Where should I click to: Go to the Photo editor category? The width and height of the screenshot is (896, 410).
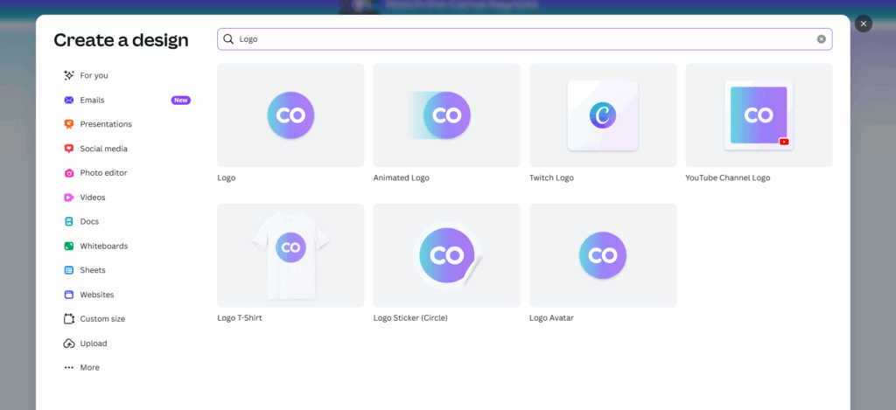coord(103,173)
